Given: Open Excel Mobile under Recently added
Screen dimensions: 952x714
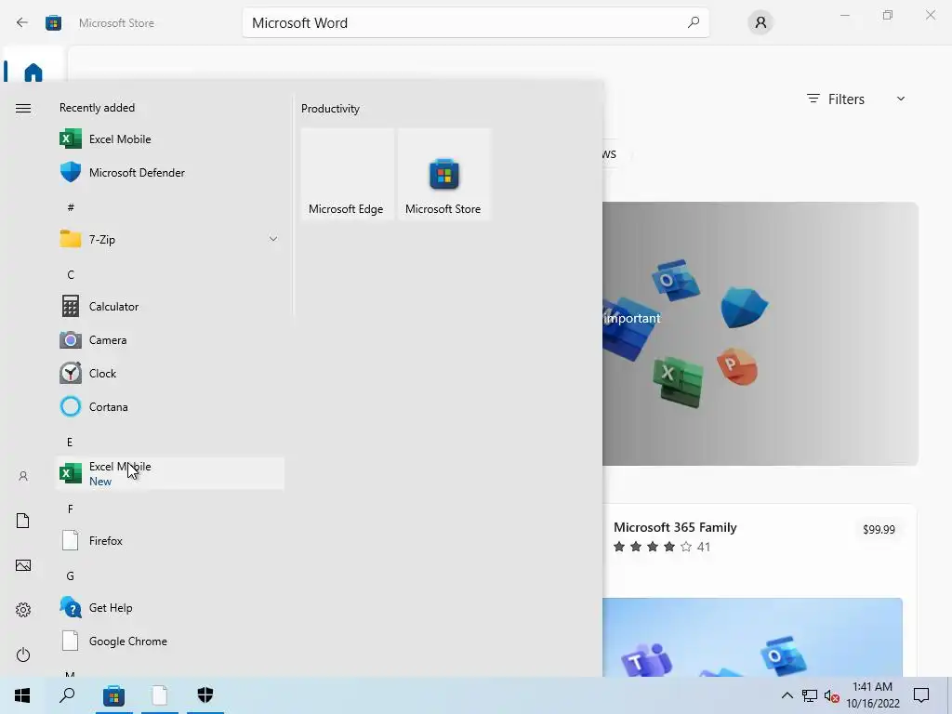Looking at the screenshot, I should click(169, 139).
